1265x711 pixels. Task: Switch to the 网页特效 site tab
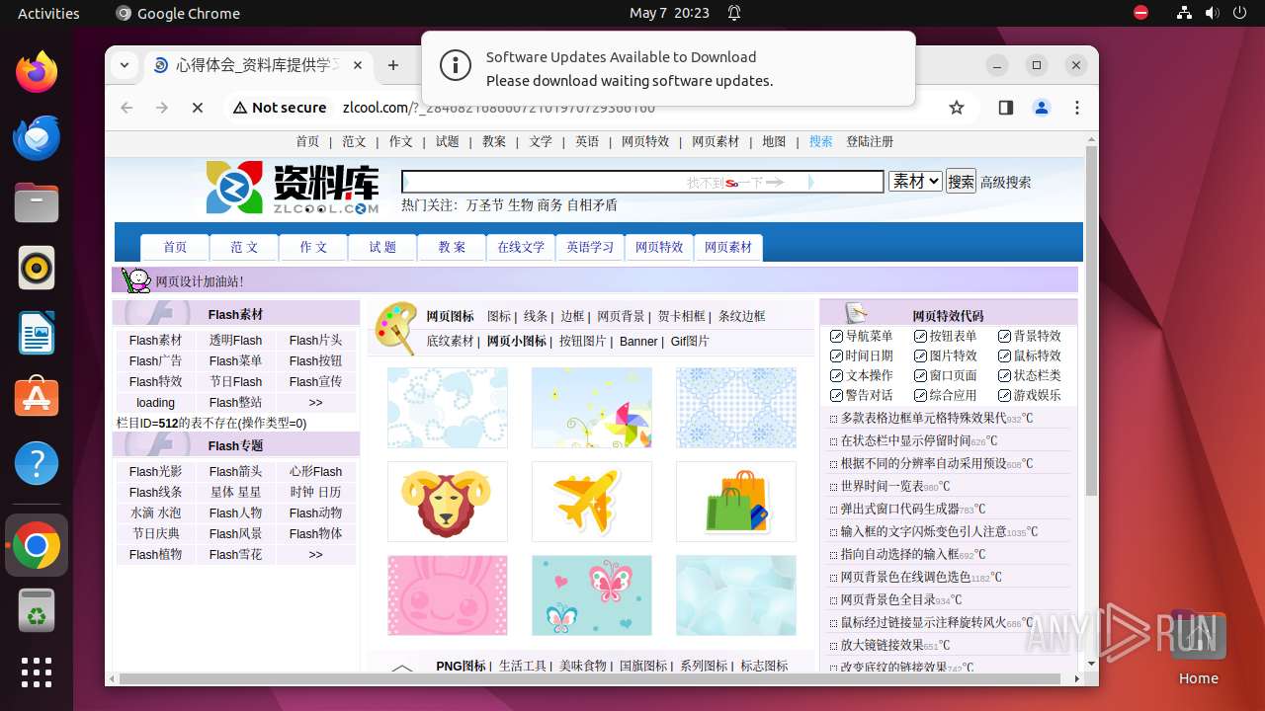coord(659,247)
